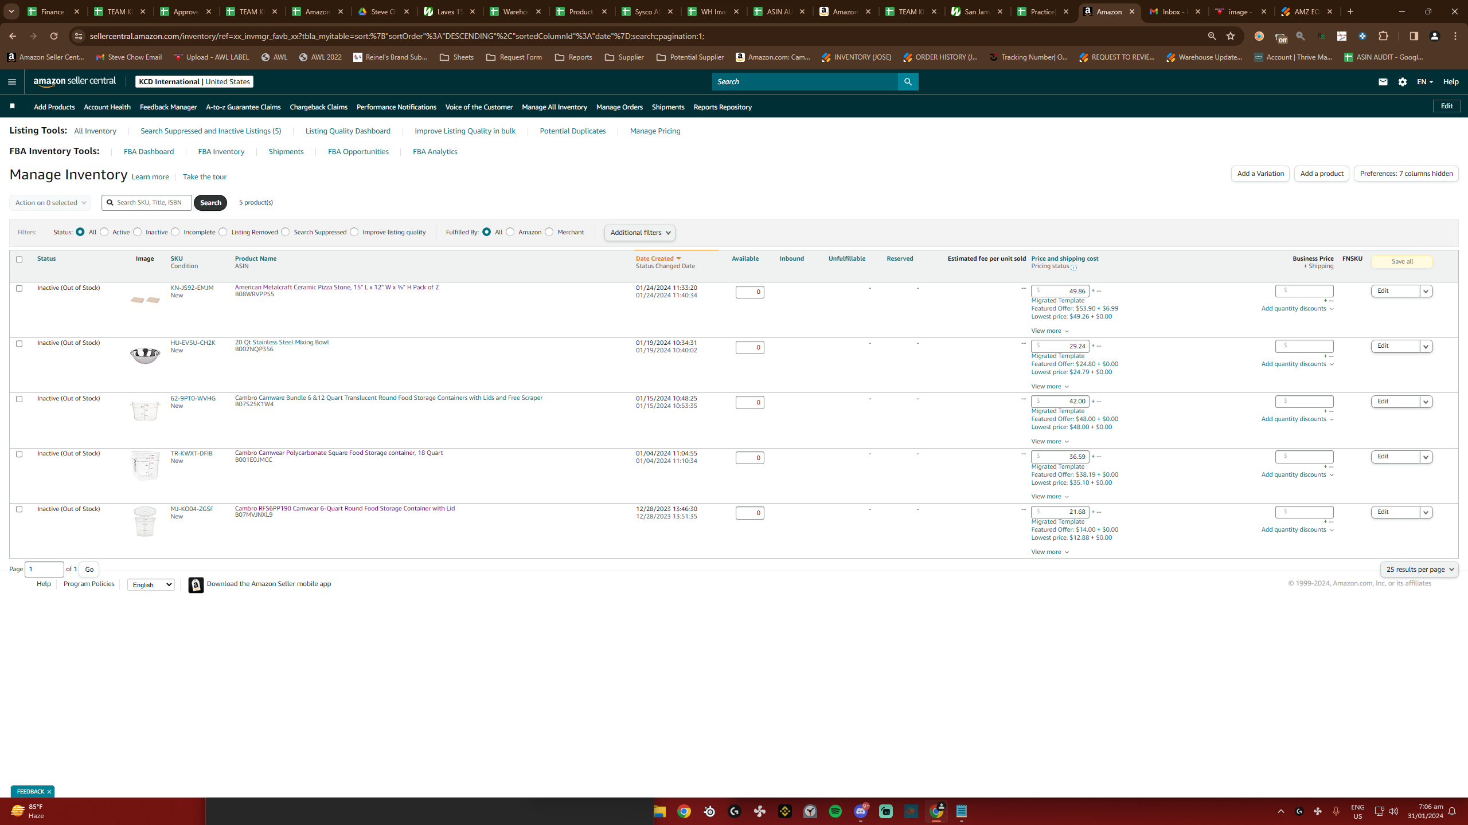This screenshot has height=825, width=1468.
Task: Open Spotify from the Windows taskbar
Action: 835,811
